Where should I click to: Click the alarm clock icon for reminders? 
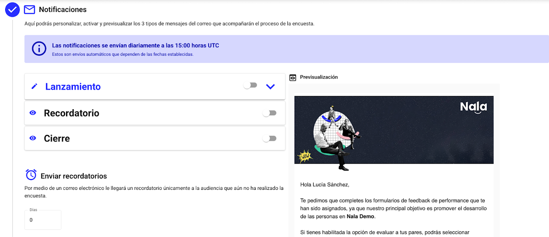[31, 175]
